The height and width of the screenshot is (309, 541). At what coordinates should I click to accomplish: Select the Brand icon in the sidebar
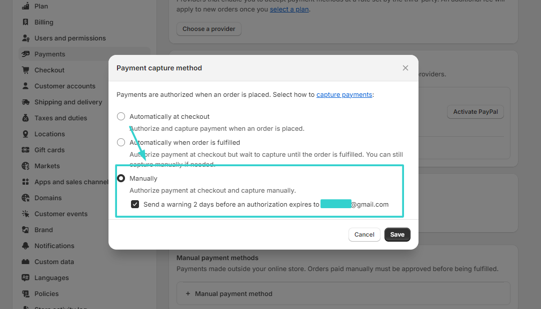coord(24,230)
